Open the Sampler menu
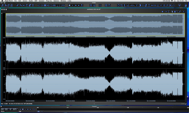 42,1
